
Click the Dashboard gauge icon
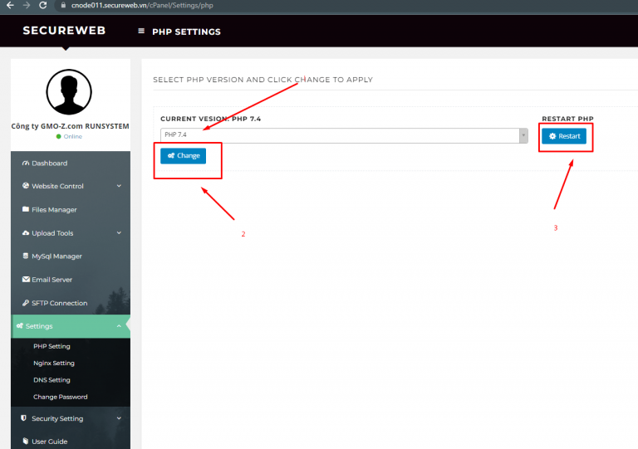pos(26,163)
